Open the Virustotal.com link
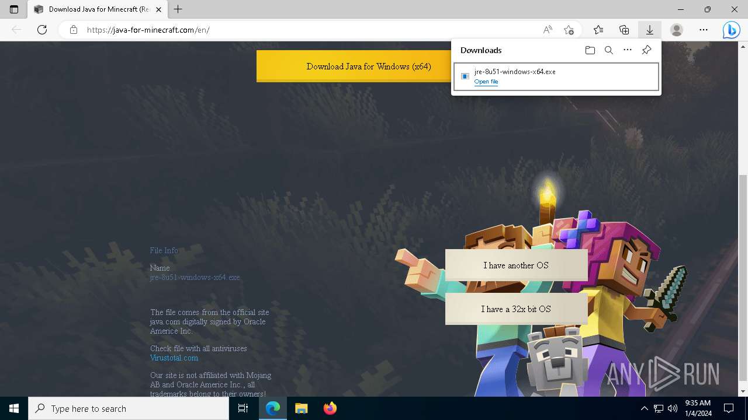This screenshot has width=748, height=420. coord(174,358)
